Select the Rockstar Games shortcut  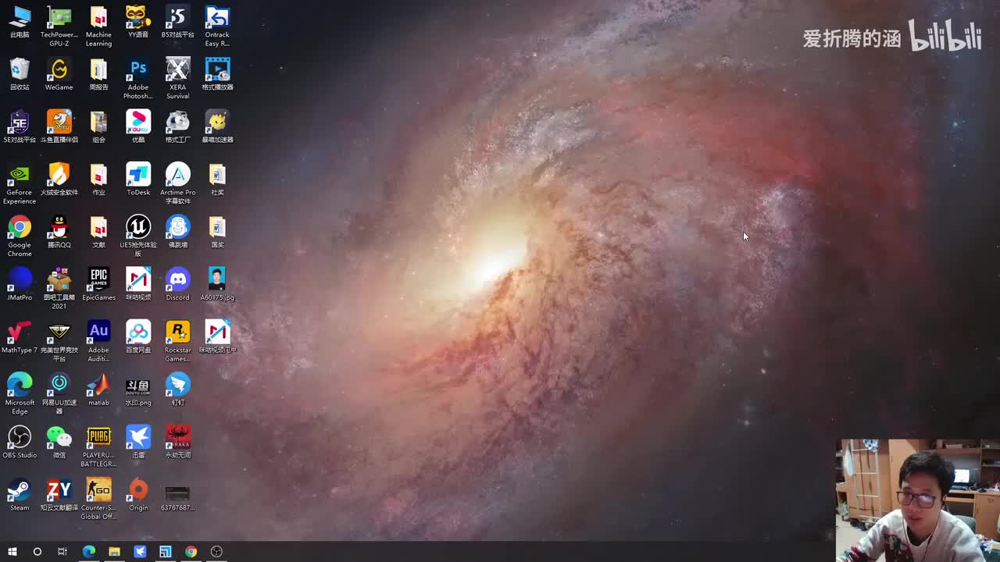coord(177,342)
